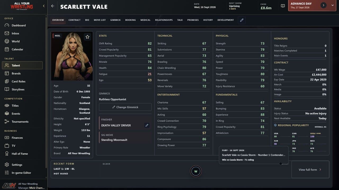Click the World globe icon

click(7, 41)
